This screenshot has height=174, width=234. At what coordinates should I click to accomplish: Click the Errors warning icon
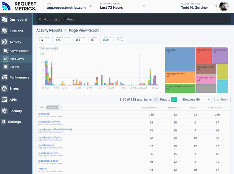coord(4,88)
